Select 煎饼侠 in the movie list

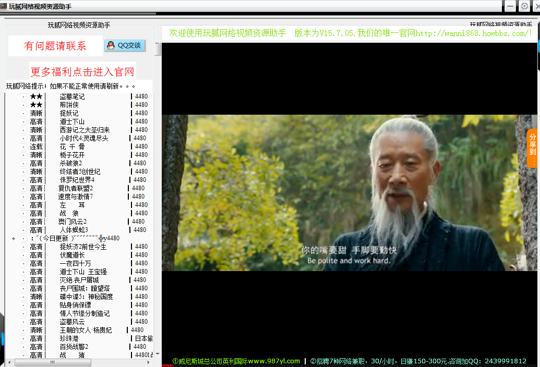coord(69,105)
